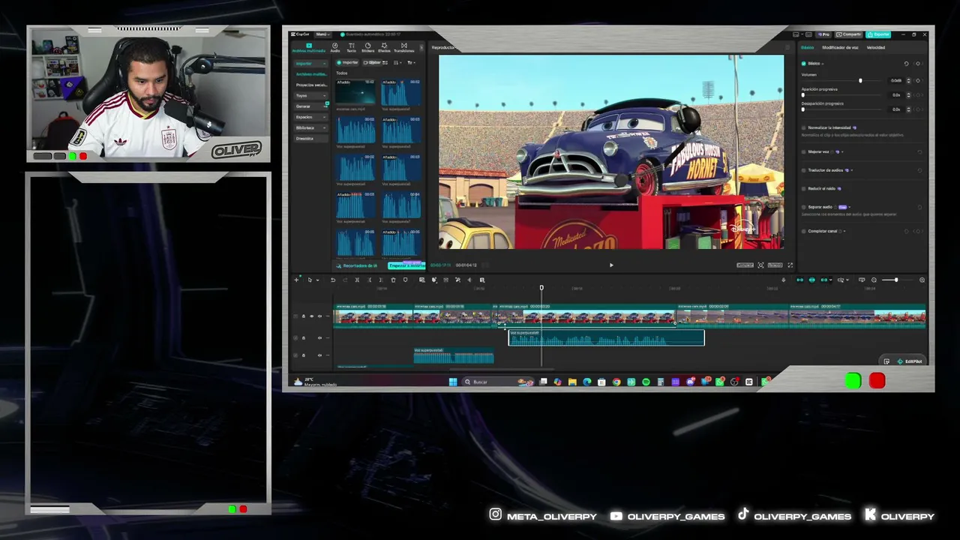Open the Audio media tab icon
The height and width of the screenshot is (540, 960).
(334, 47)
